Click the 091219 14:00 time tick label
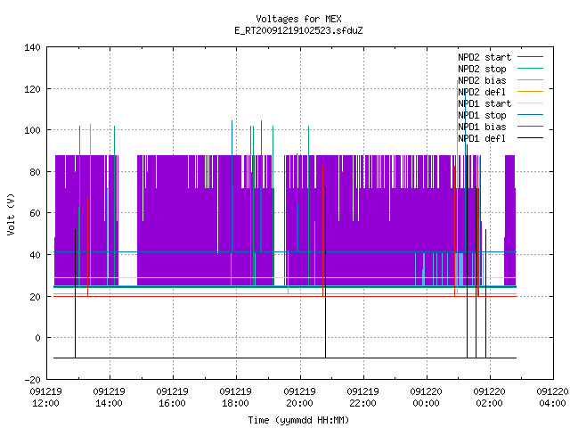 pos(109,398)
